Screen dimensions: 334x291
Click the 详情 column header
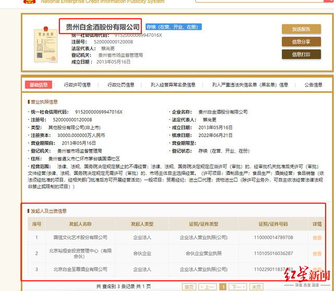[317, 224]
